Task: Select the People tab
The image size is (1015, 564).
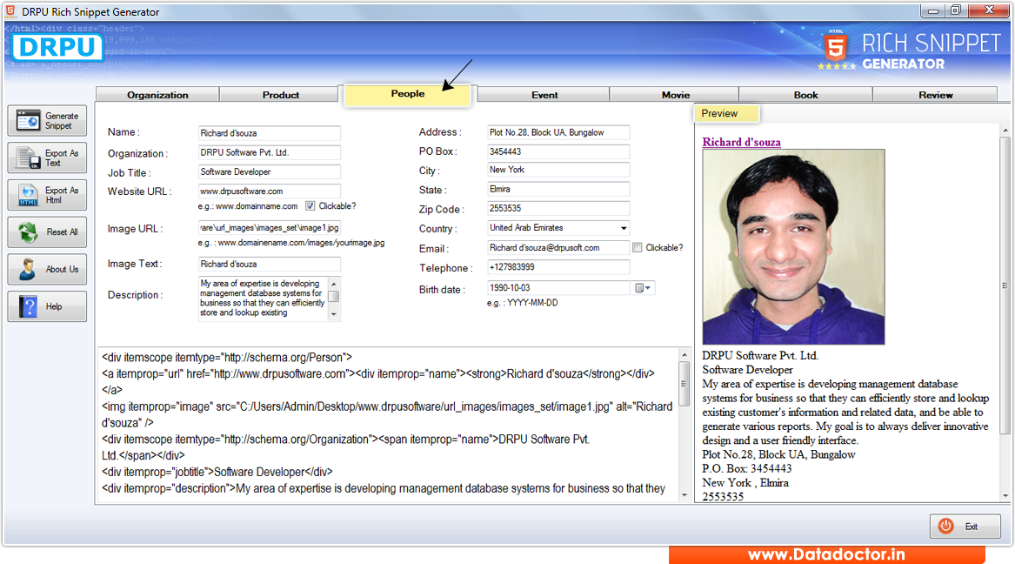Action: point(408,94)
